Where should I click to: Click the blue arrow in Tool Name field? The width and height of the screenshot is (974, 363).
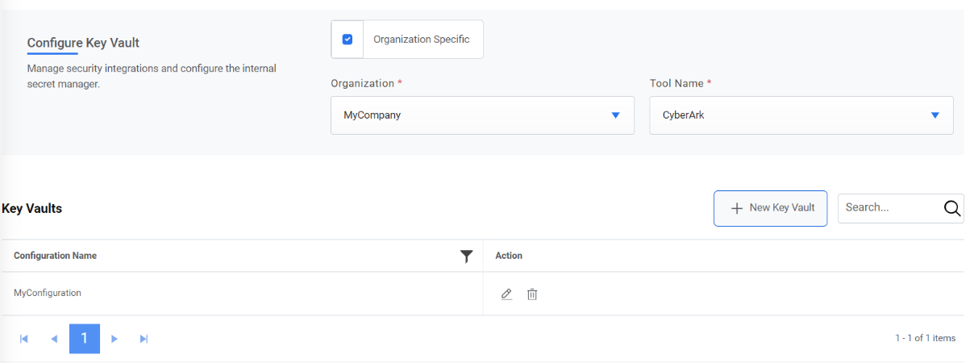(935, 115)
